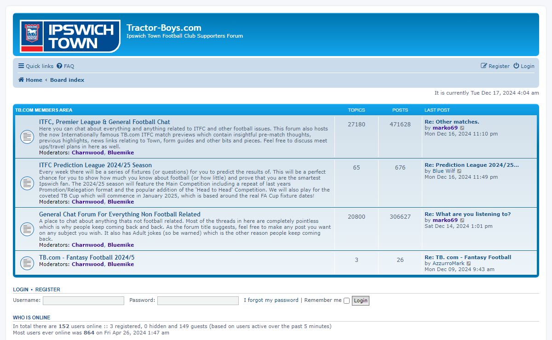Click the Register link in the top navigation bar
Screen dimensions: 552x340
pos(495,66)
